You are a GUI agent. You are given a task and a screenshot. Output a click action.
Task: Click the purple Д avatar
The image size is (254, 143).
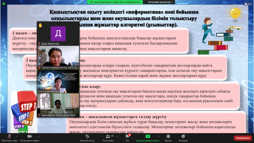click(58, 34)
